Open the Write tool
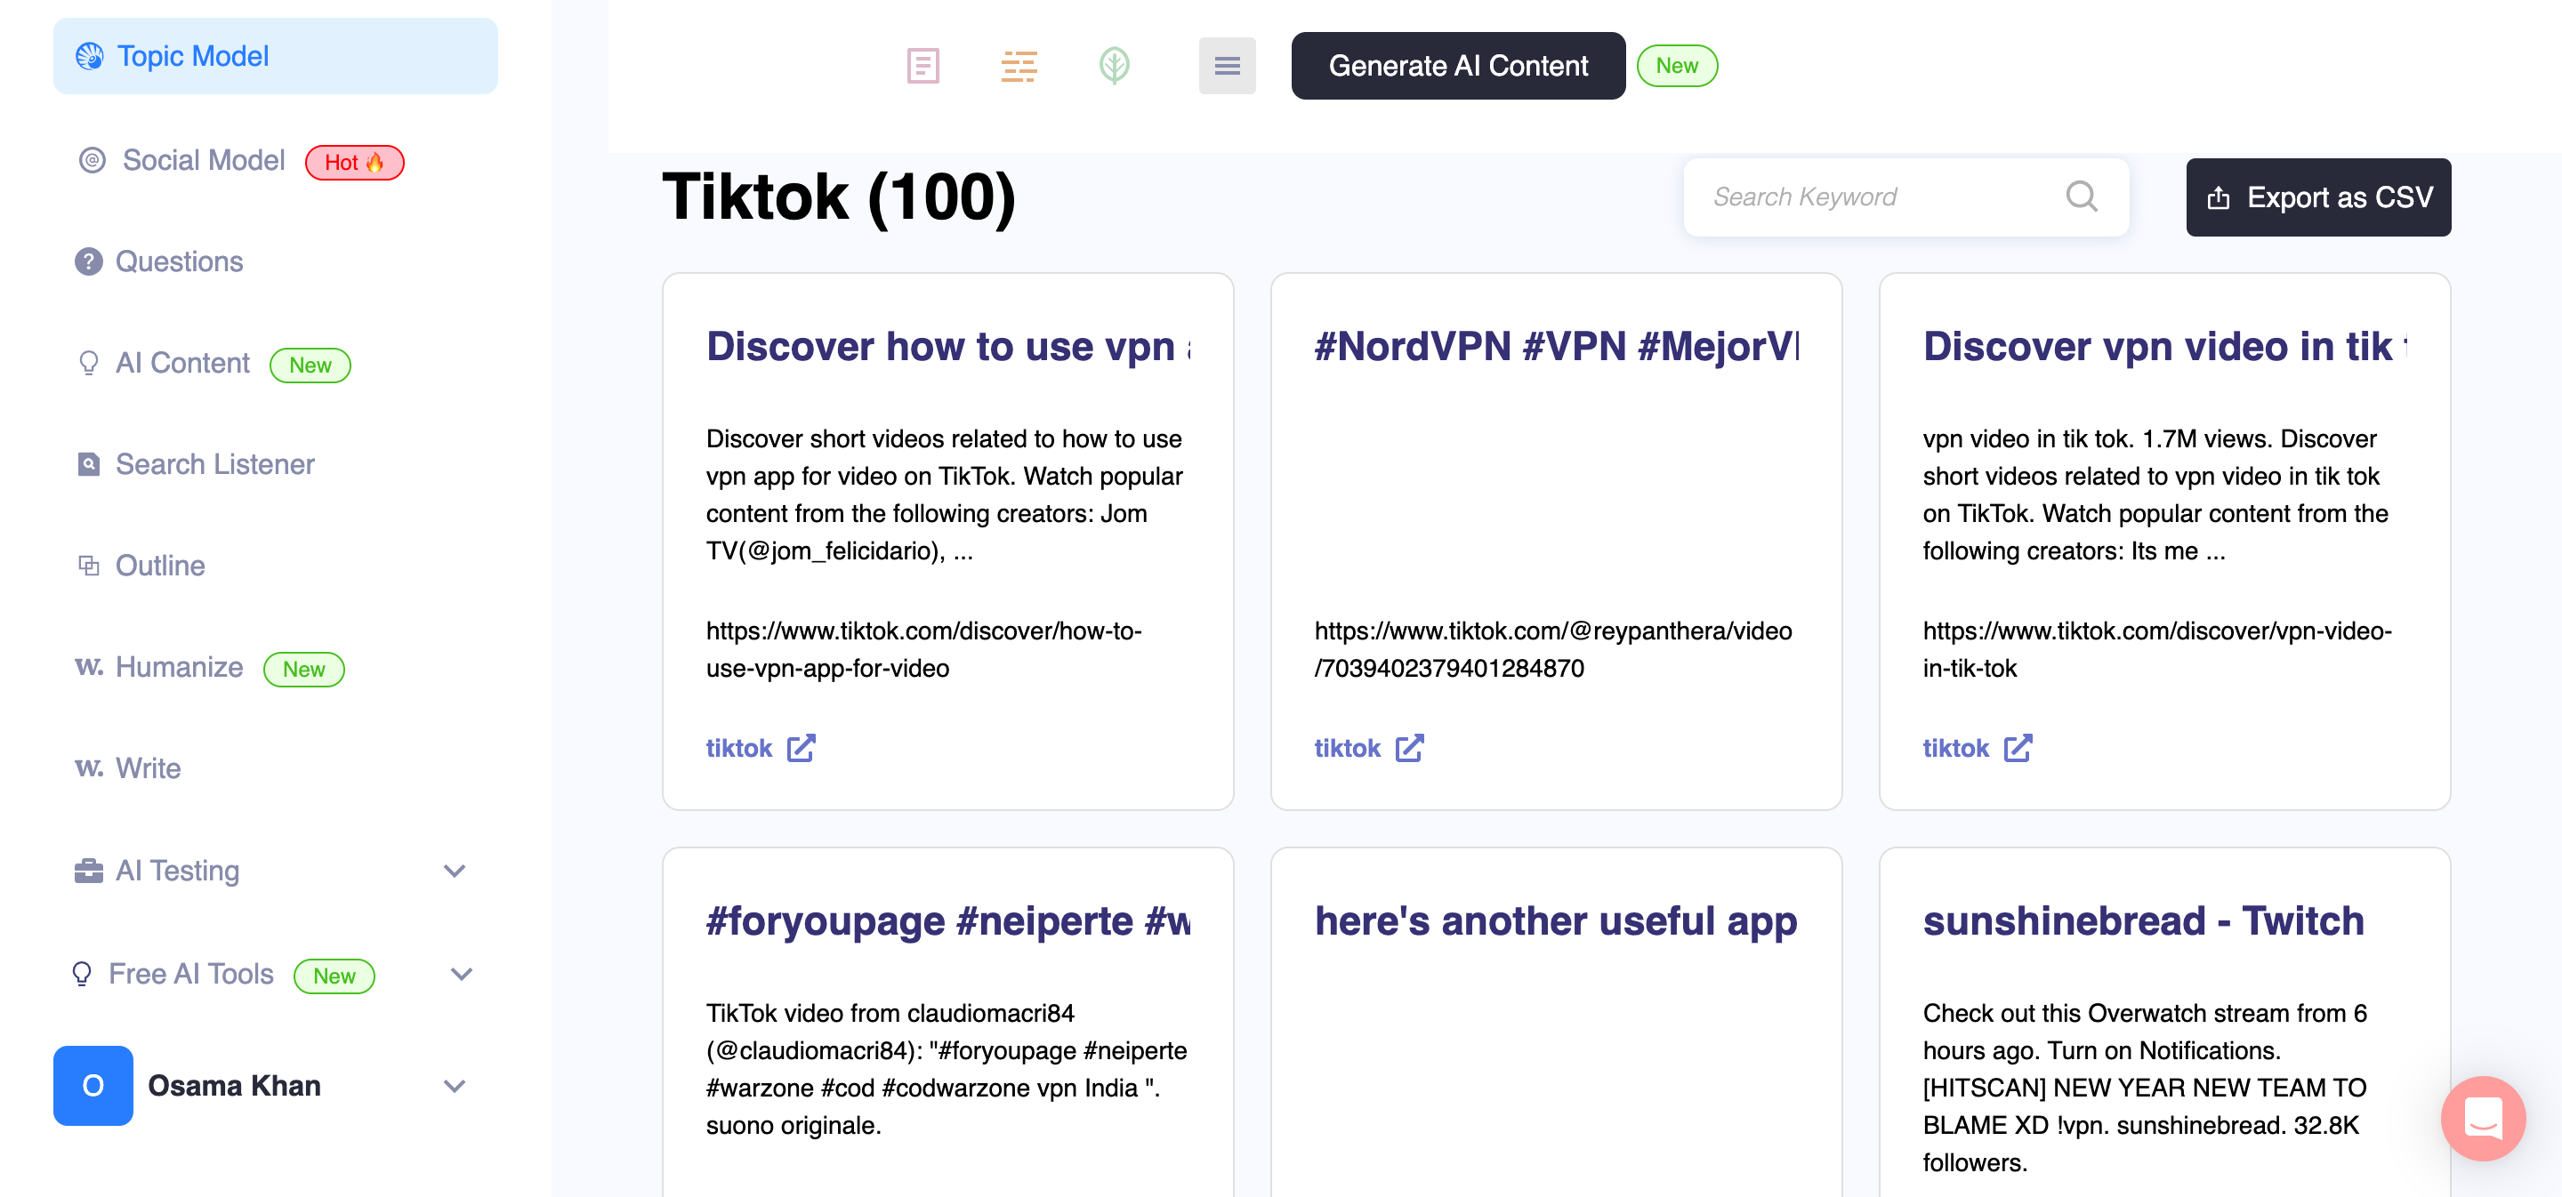Image resolution: width=2562 pixels, height=1197 pixels. click(x=149, y=768)
